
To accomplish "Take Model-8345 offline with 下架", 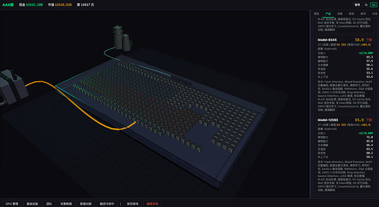I will click(369, 40).
